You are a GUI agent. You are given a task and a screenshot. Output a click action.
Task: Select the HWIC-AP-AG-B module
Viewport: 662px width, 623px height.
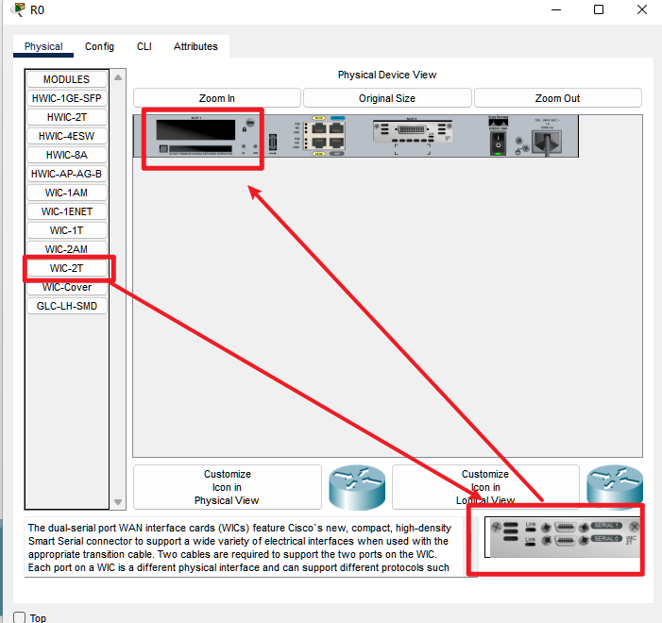coord(67,174)
